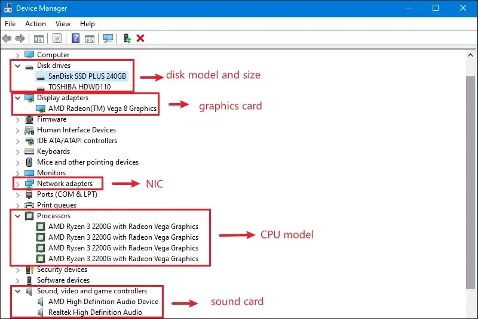Click the Back arrow toolbar button

tap(7, 38)
